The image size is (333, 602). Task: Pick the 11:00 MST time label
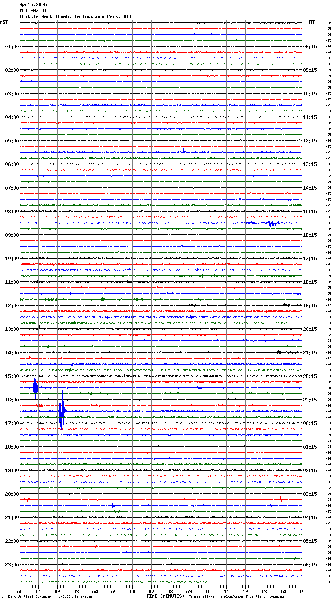[12, 282]
